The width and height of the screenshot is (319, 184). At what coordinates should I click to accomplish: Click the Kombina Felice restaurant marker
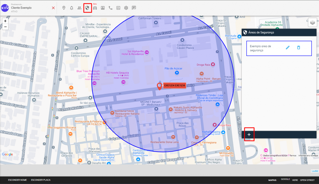(x=112, y=113)
